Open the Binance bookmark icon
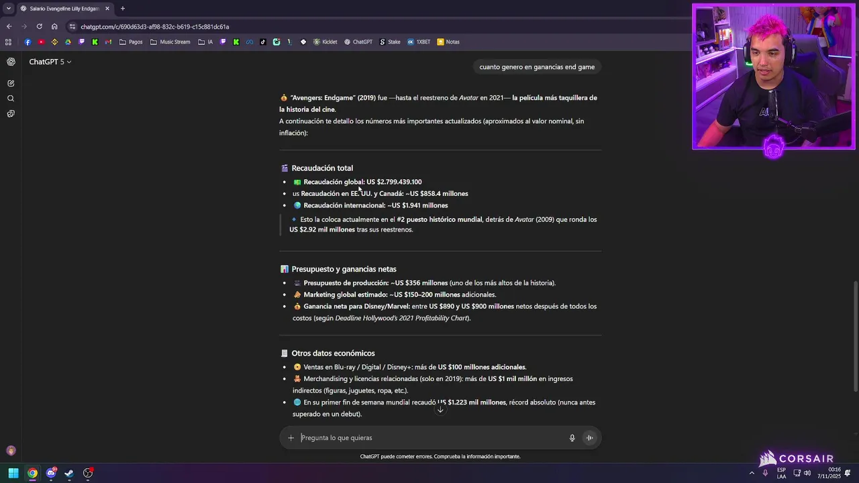This screenshot has height=483, width=859. pos(54,42)
